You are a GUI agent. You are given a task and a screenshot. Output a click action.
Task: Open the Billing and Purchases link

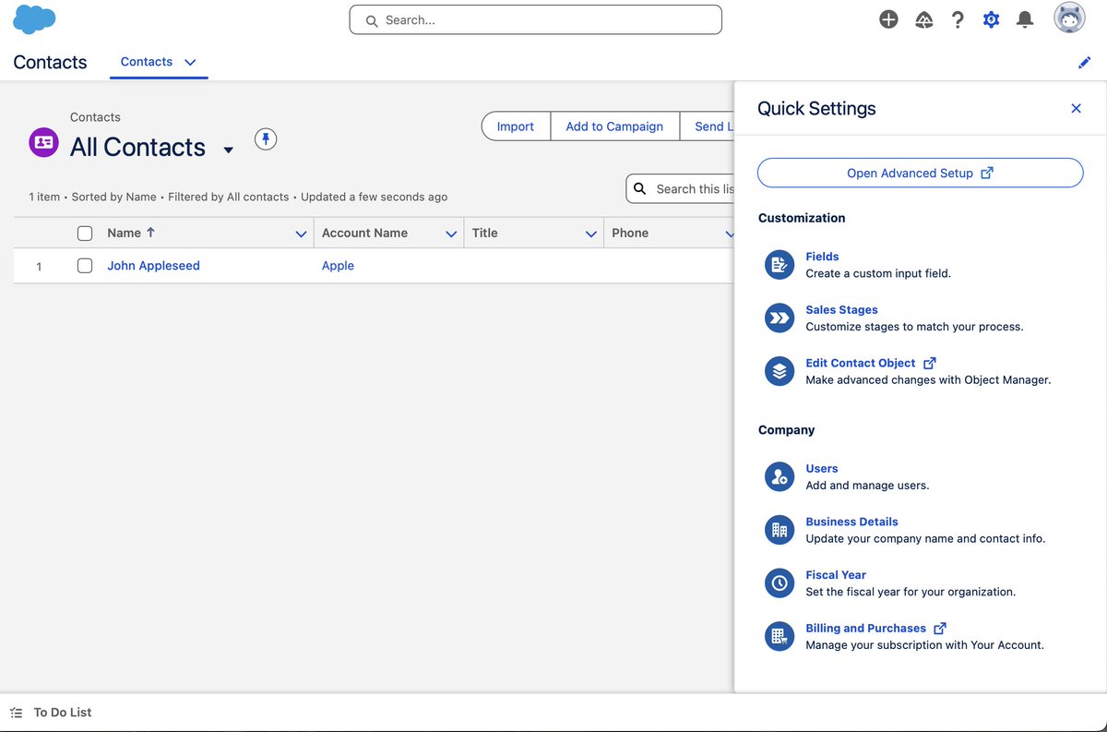click(x=865, y=628)
